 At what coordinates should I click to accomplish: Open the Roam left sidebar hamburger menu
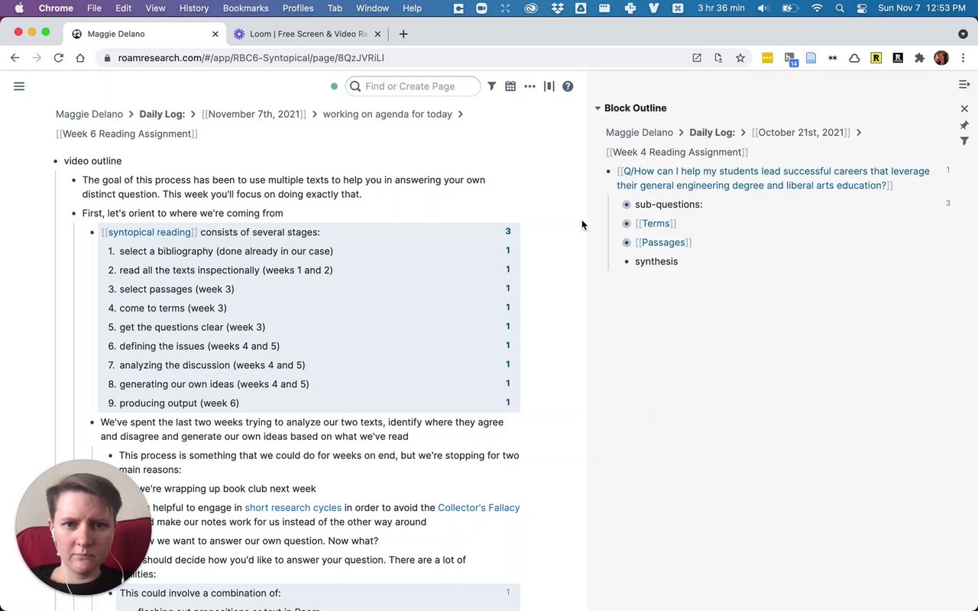coord(19,86)
